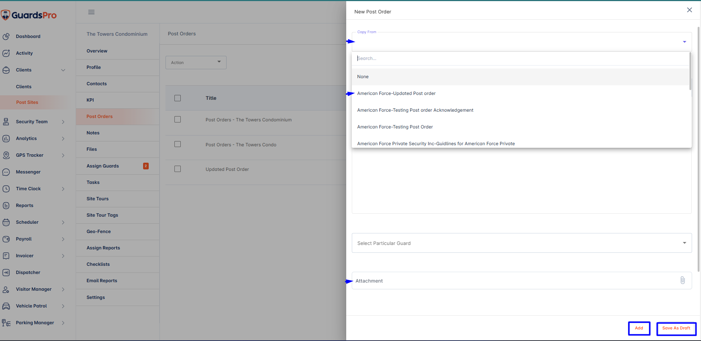
Task: Click the Analytics bar chart icon
Action: tap(6, 138)
